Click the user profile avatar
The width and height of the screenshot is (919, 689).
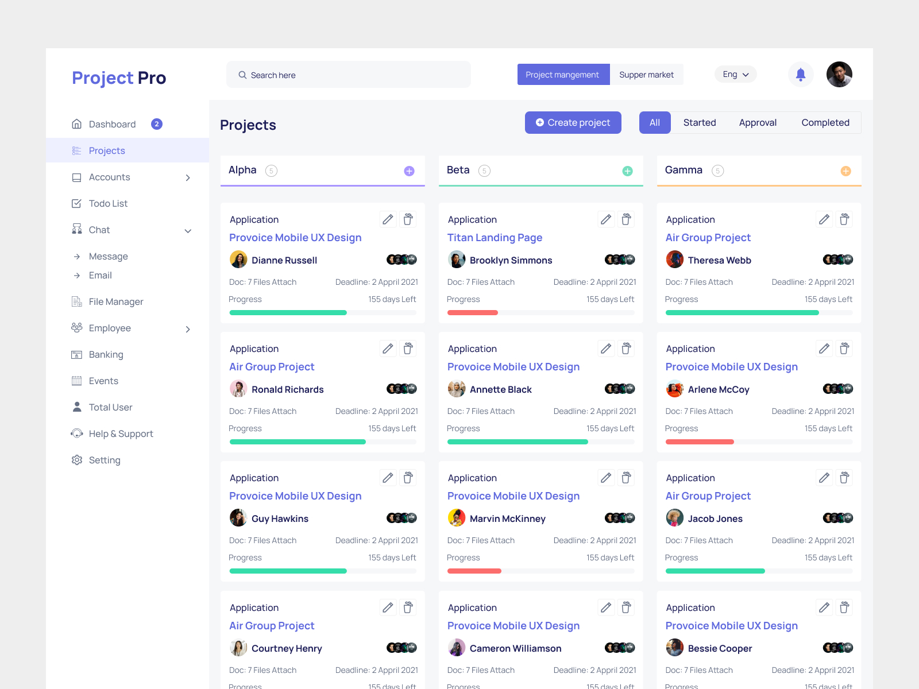[839, 74]
